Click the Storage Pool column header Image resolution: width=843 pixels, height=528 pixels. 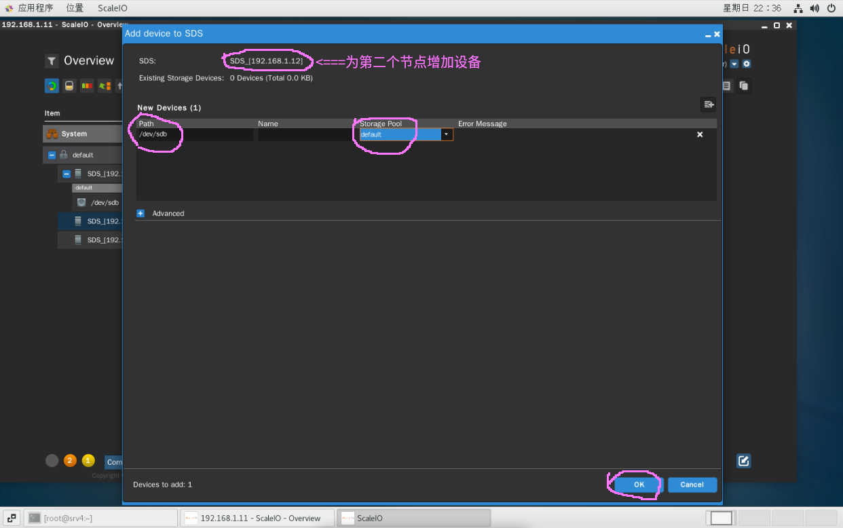coord(381,124)
